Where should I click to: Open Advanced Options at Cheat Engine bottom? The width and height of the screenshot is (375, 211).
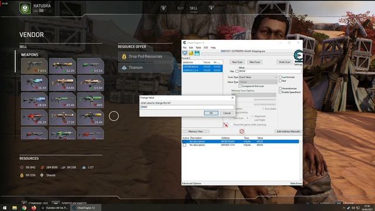pos(192,183)
